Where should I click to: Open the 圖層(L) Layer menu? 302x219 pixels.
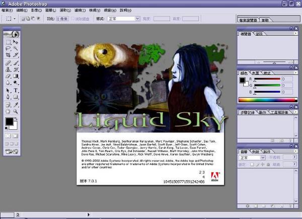click(x=51, y=10)
